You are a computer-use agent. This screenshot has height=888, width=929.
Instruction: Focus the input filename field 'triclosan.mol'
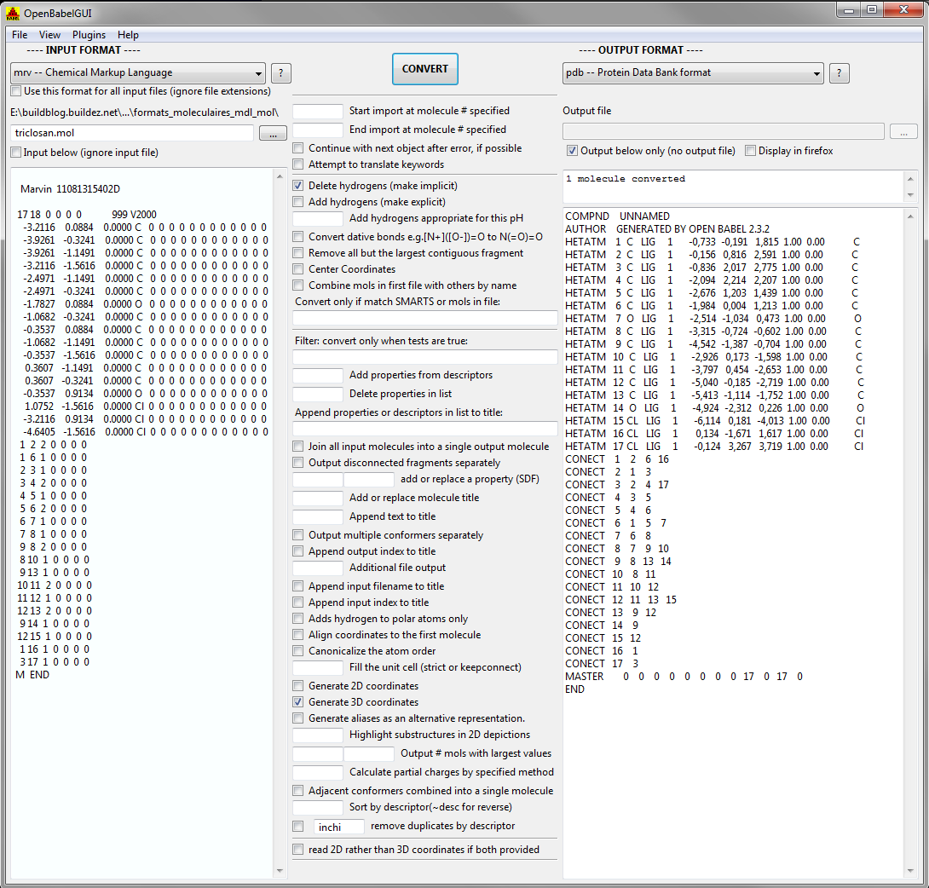coord(132,133)
